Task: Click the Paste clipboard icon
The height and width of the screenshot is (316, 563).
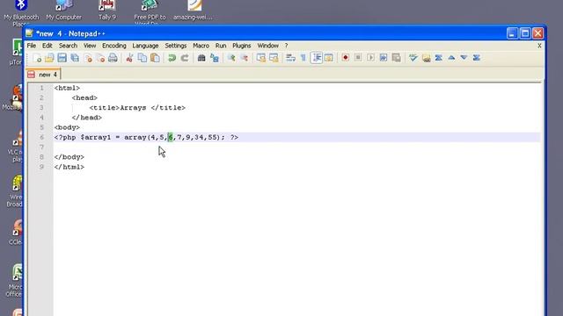Action: point(155,58)
